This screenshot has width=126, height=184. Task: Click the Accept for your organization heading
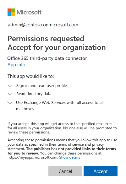57,47
